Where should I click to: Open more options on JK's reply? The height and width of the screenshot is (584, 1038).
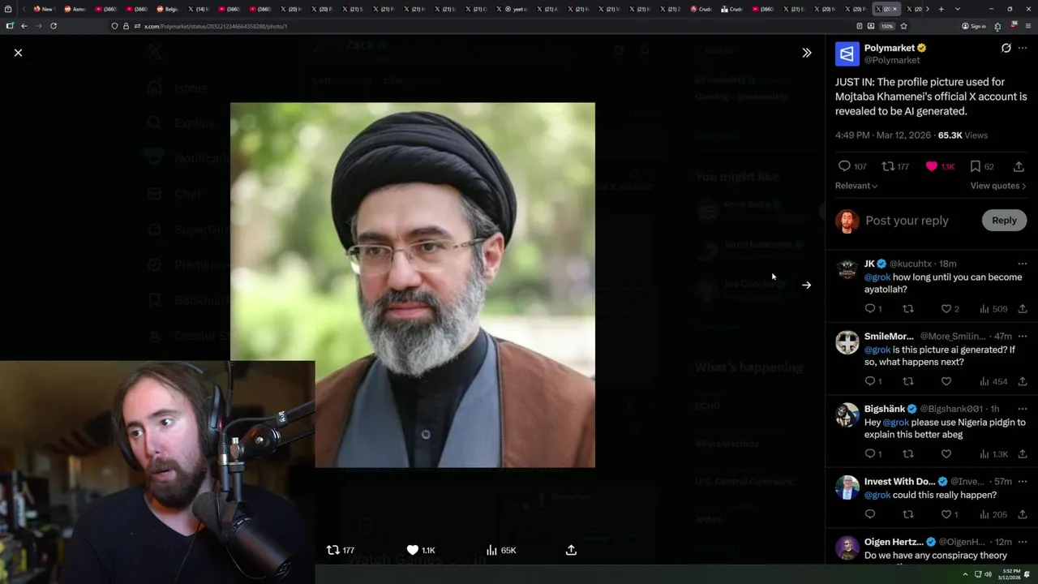click(1022, 264)
